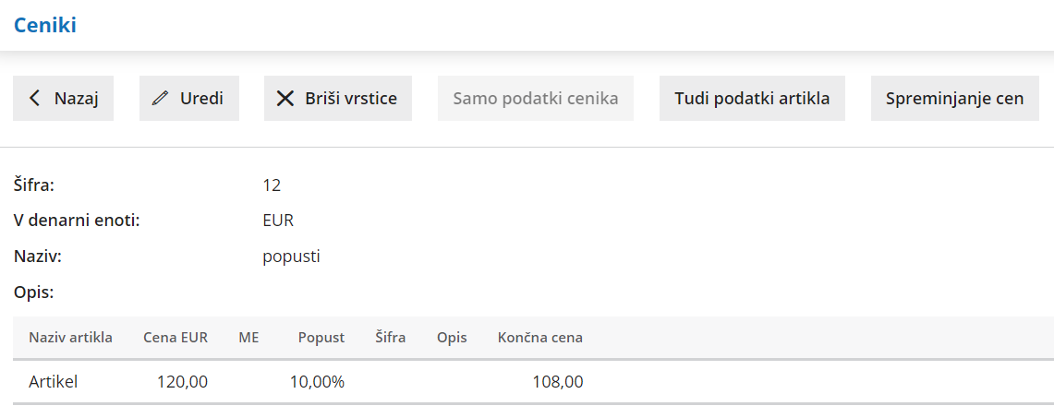
Task: Open Spreminjanje cen
Action: pos(954,99)
